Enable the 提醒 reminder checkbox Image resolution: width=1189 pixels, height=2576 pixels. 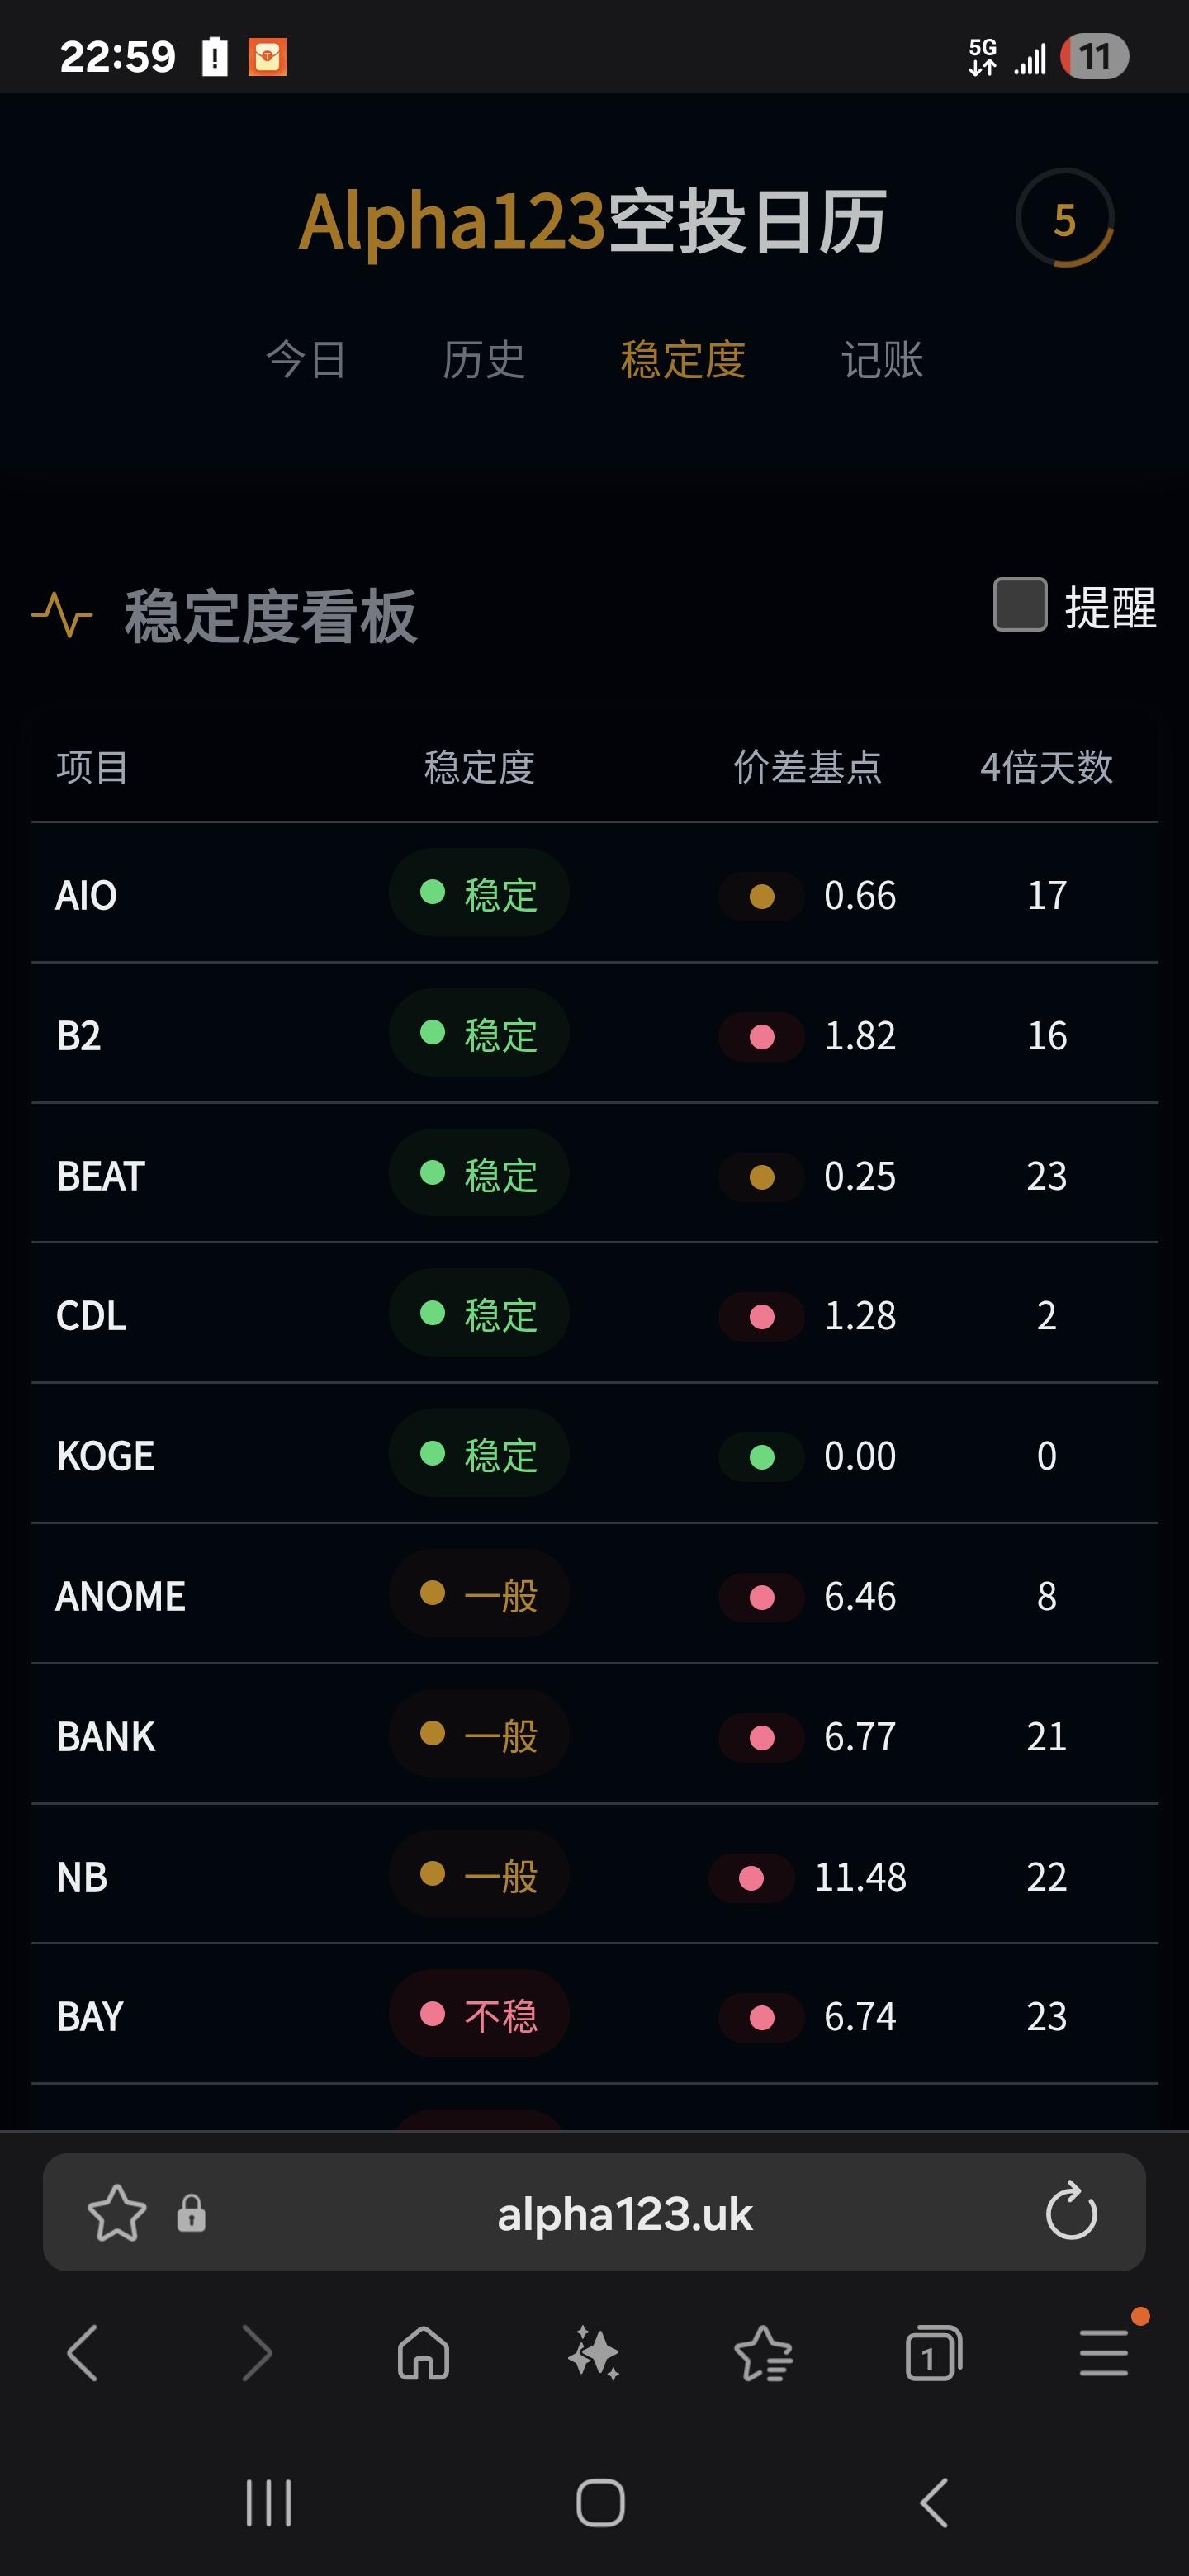coord(1020,605)
